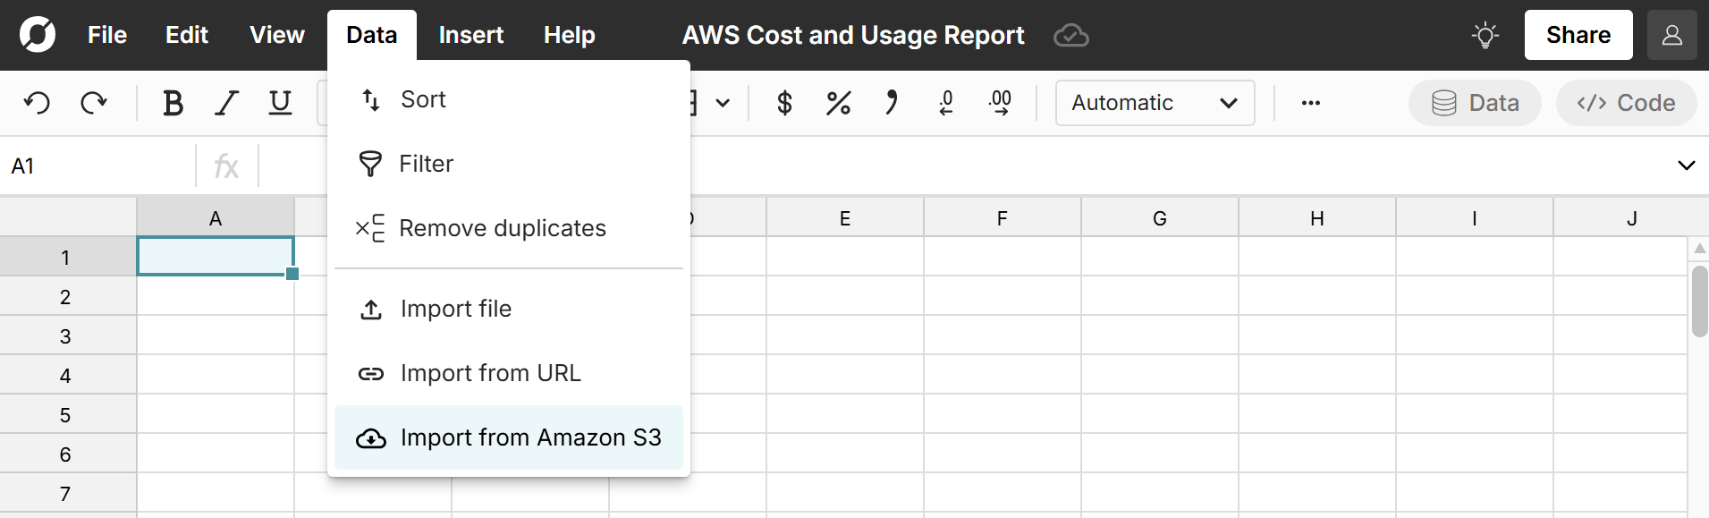1709x518 pixels.
Task: Click the undo arrow icon
Action: click(37, 103)
